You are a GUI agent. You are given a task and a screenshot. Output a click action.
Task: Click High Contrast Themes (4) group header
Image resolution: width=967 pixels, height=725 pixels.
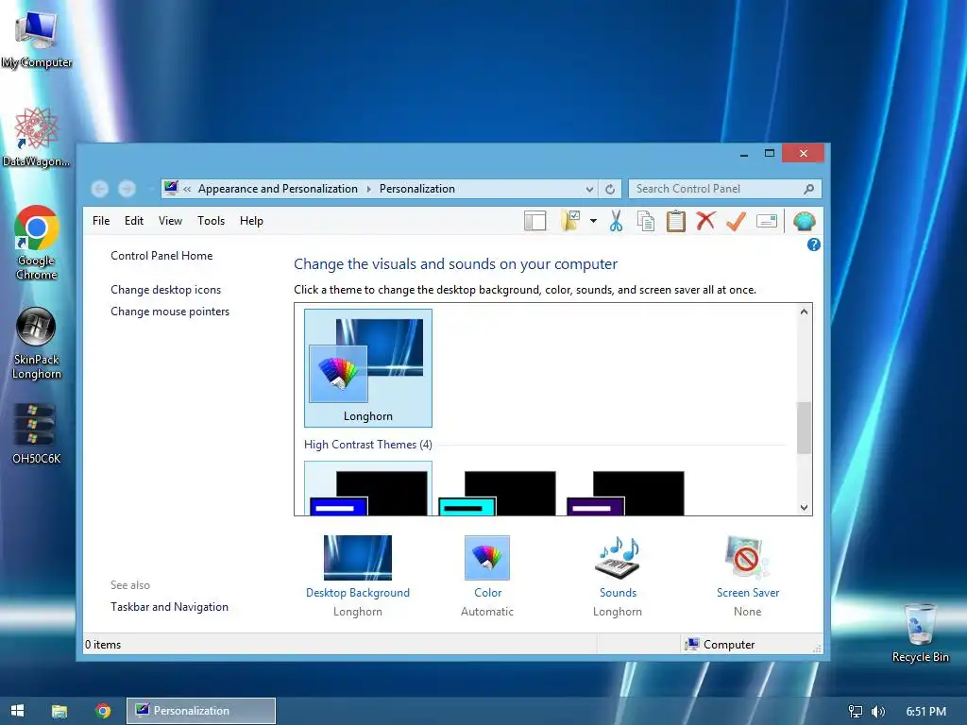[368, 445]
